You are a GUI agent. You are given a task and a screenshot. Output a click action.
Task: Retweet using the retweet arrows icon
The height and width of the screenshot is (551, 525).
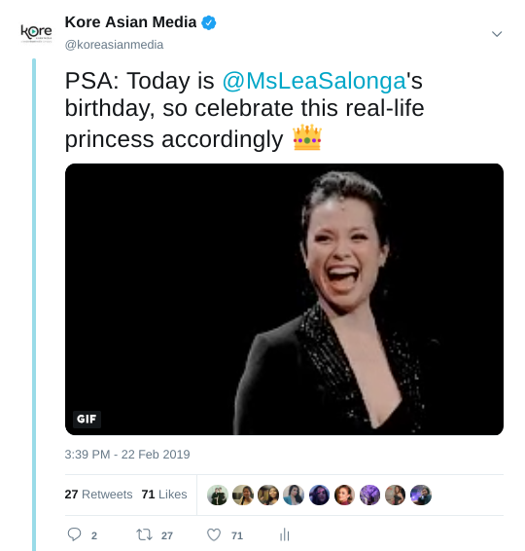pos(144,534)
